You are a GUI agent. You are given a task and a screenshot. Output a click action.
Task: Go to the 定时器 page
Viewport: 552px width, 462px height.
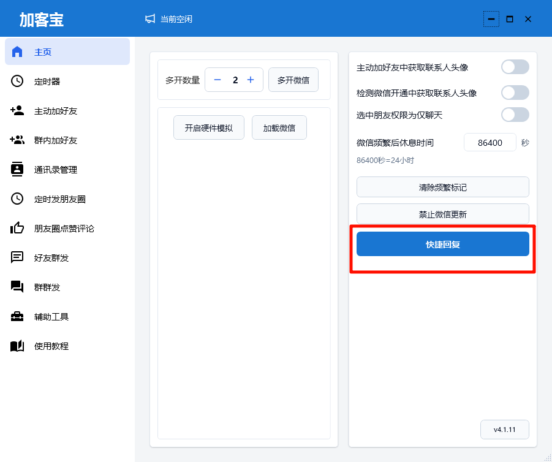point(67,81)
